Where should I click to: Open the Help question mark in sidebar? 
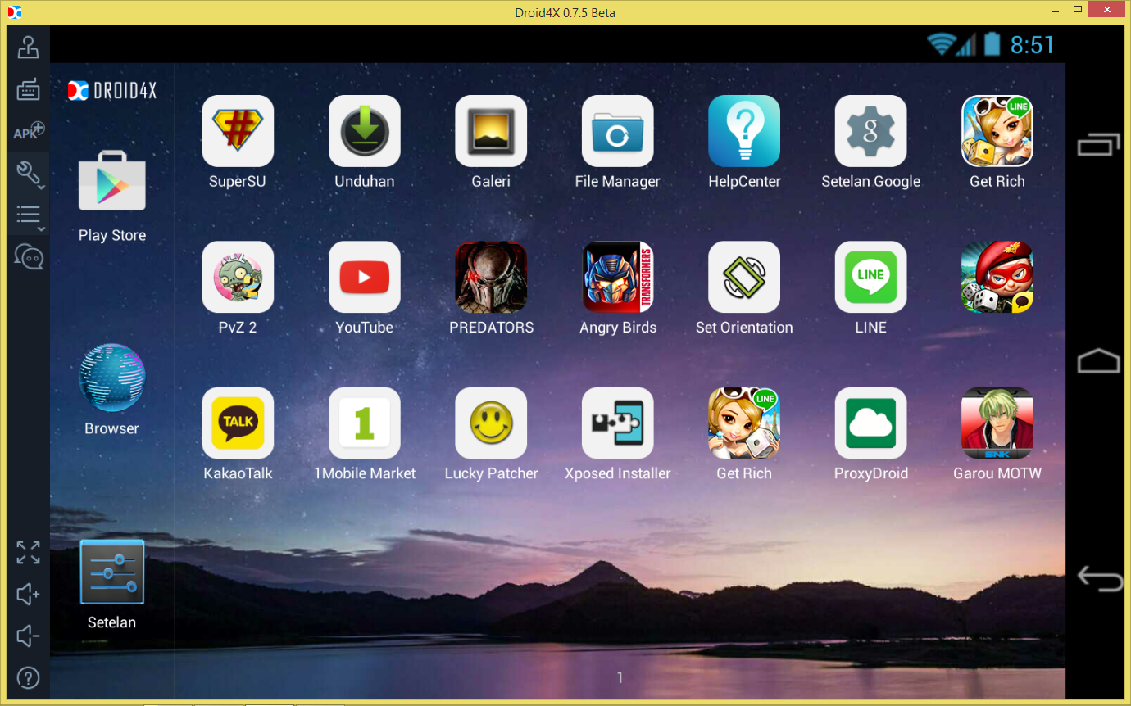tap(28, 678)
